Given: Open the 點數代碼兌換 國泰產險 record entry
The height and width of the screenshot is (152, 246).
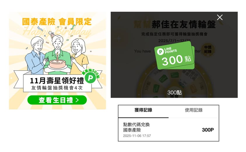Looking at the screenshot, I should (x=168, y=130).
